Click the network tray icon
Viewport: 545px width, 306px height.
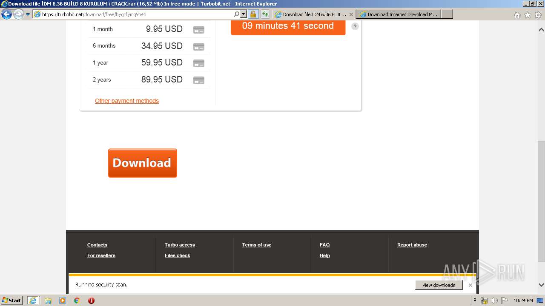pos(484,300)
